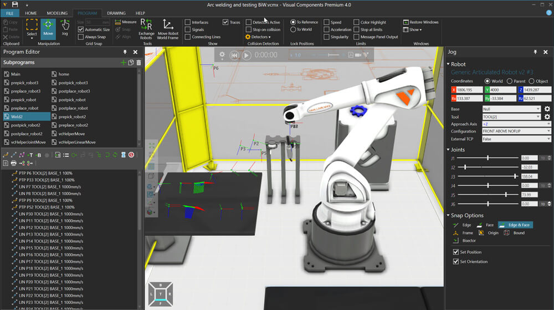Add a new subprogram with plus icon
The height and width of the screenshot is (310, 554).
tap(124, 63)
